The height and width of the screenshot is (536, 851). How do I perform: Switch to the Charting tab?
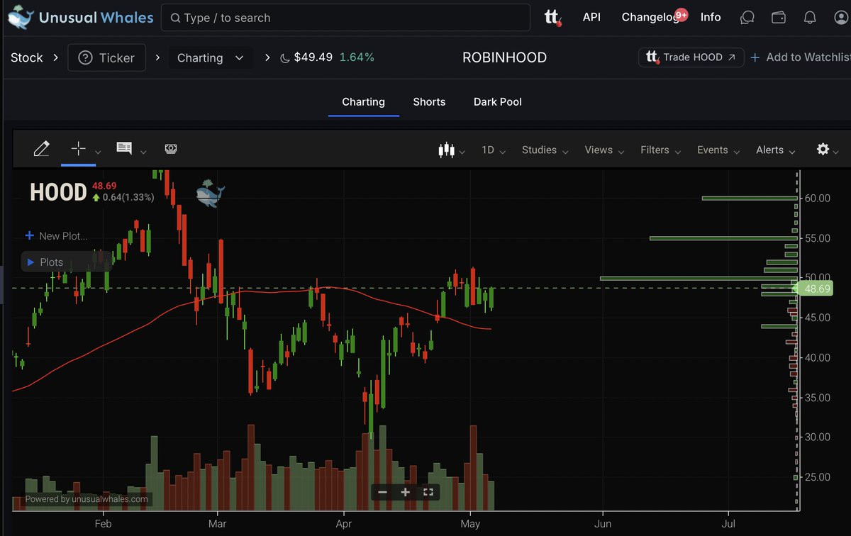pyautogui.click(x=363, y=102)
